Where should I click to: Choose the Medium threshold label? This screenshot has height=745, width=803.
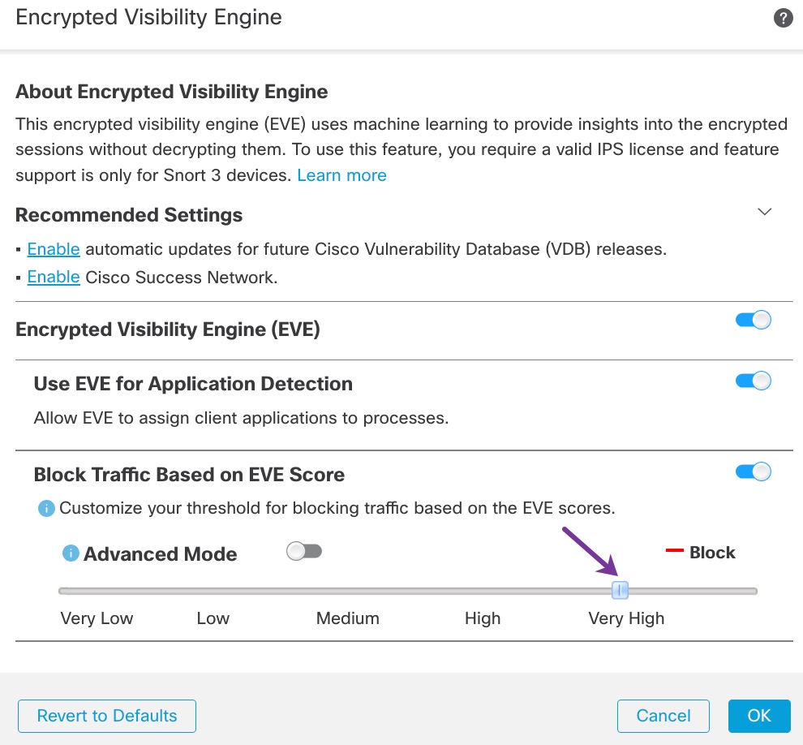347,618
